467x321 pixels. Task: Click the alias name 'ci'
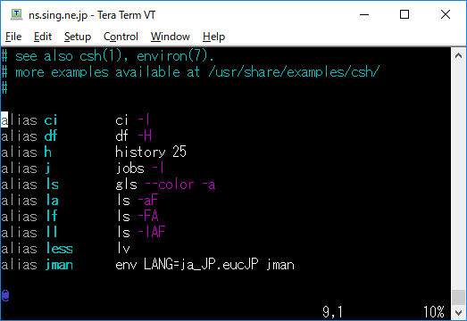51,120
